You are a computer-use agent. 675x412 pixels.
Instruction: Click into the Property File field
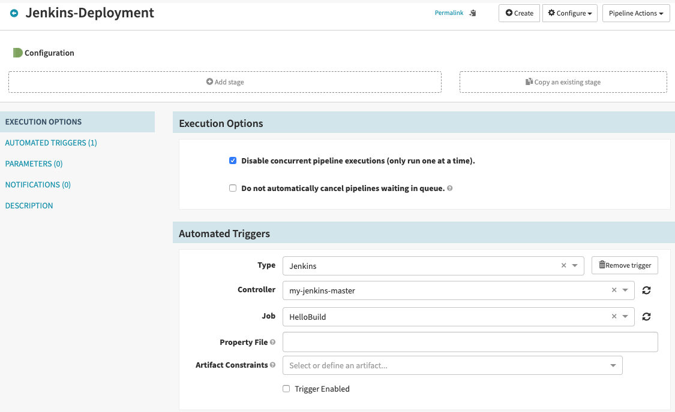[x=470, y=342]
